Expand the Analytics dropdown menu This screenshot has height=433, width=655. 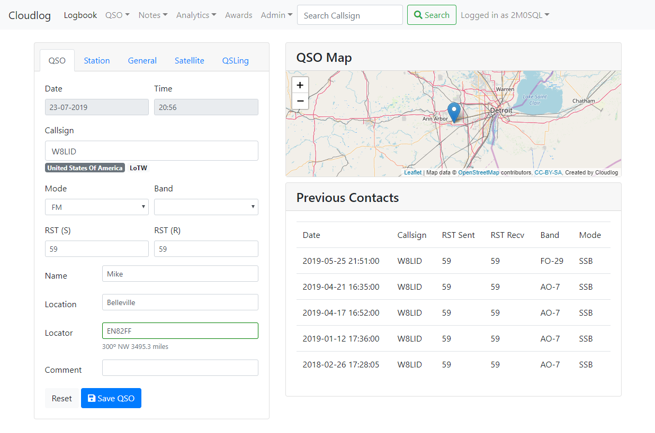click(x=196, y=15)
